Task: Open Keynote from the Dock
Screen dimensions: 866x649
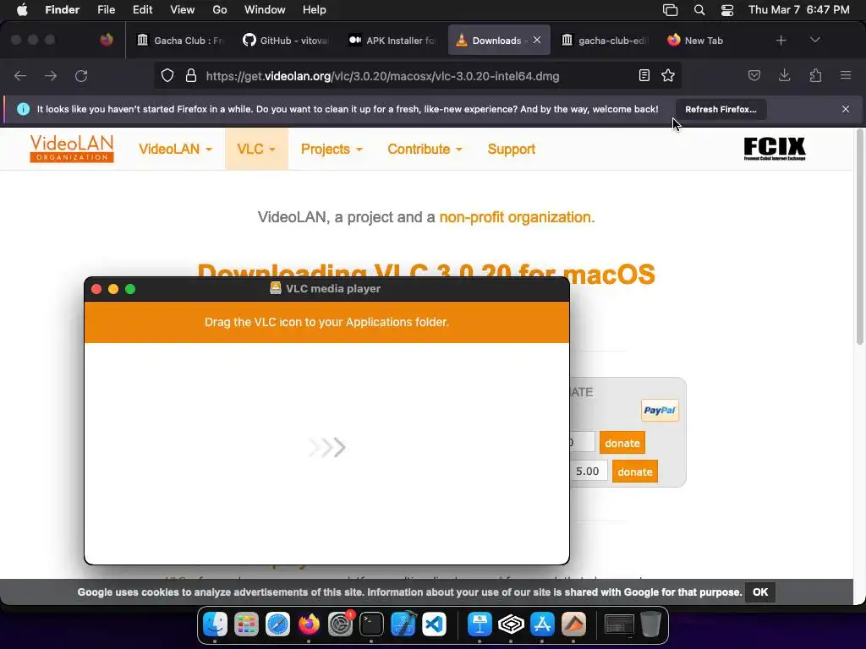Action: click(480, 624)
